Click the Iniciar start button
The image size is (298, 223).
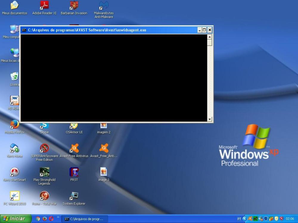click(15, 219)
